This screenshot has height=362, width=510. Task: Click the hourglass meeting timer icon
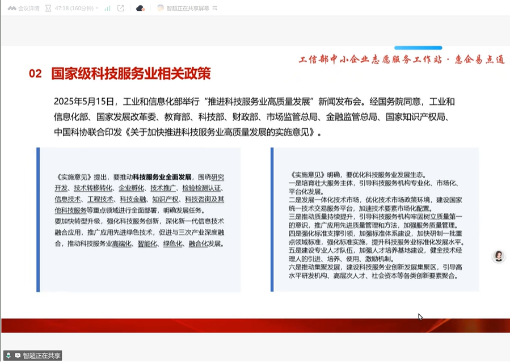pyautogui.click(x=48, y=8)
